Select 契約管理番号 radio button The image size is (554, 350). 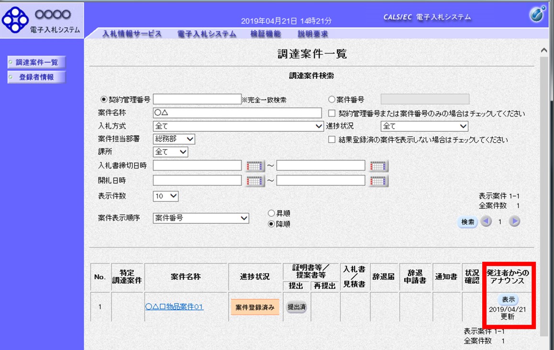(103, 99)
